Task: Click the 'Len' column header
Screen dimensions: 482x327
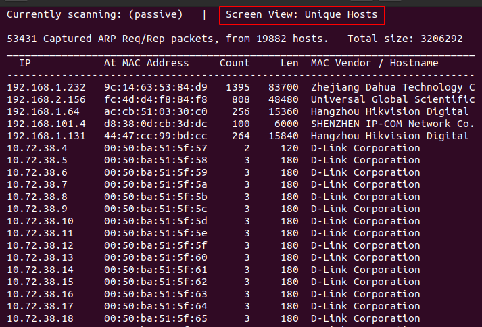Action: point(289,63)
